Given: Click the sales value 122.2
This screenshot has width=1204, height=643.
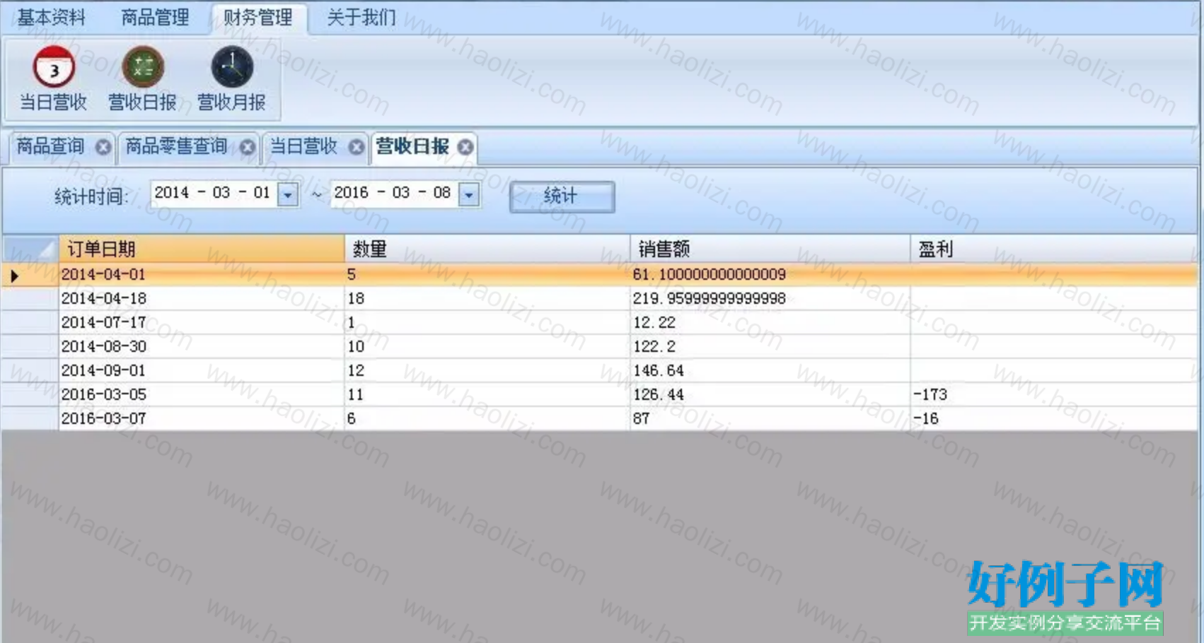Looking at the screenshot, I should pos(654,346).
